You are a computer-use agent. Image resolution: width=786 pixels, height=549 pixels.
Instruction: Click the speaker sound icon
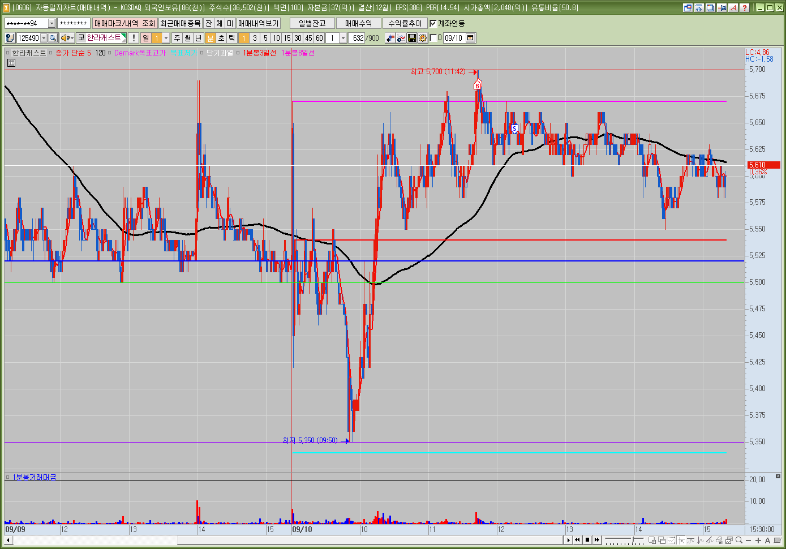[65, 38]
